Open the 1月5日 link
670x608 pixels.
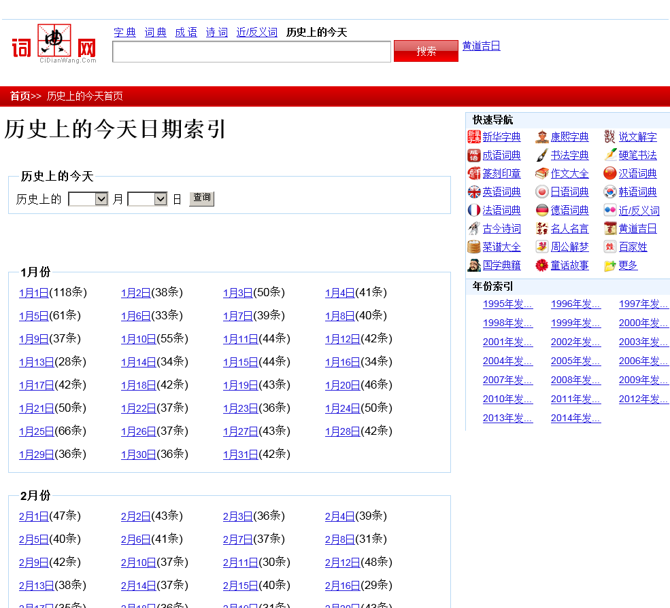(x=34, y=316)
